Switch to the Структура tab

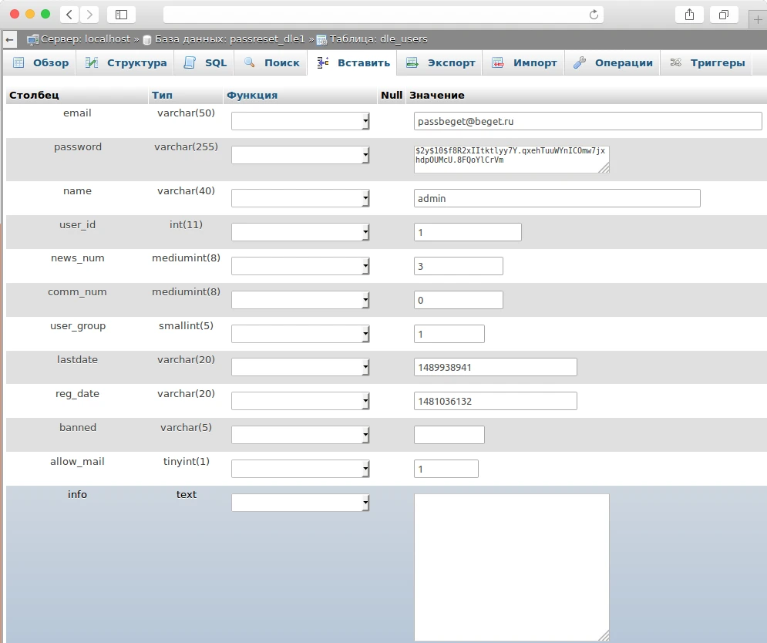click(x=126, y=63)
